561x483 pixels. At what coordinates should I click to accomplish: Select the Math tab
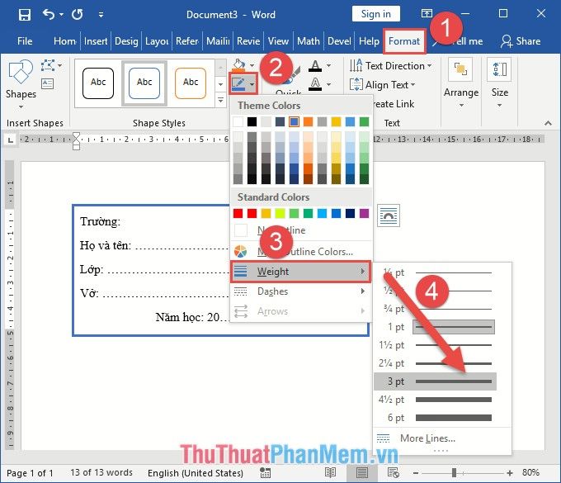pyautogui.click(x=308, y=41)
